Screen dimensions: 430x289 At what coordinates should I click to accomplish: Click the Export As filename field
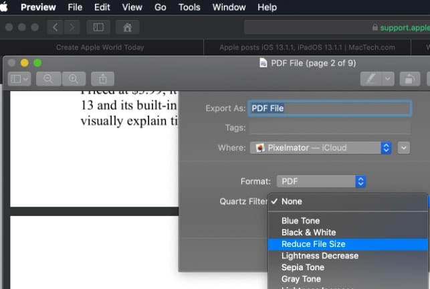pos(329,108)
